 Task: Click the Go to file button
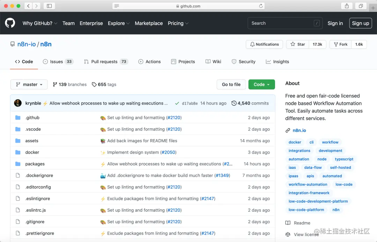(231, 84)
